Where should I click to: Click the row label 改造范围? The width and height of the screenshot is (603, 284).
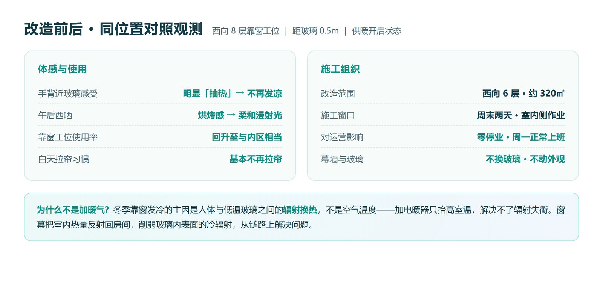click(338, 94)
